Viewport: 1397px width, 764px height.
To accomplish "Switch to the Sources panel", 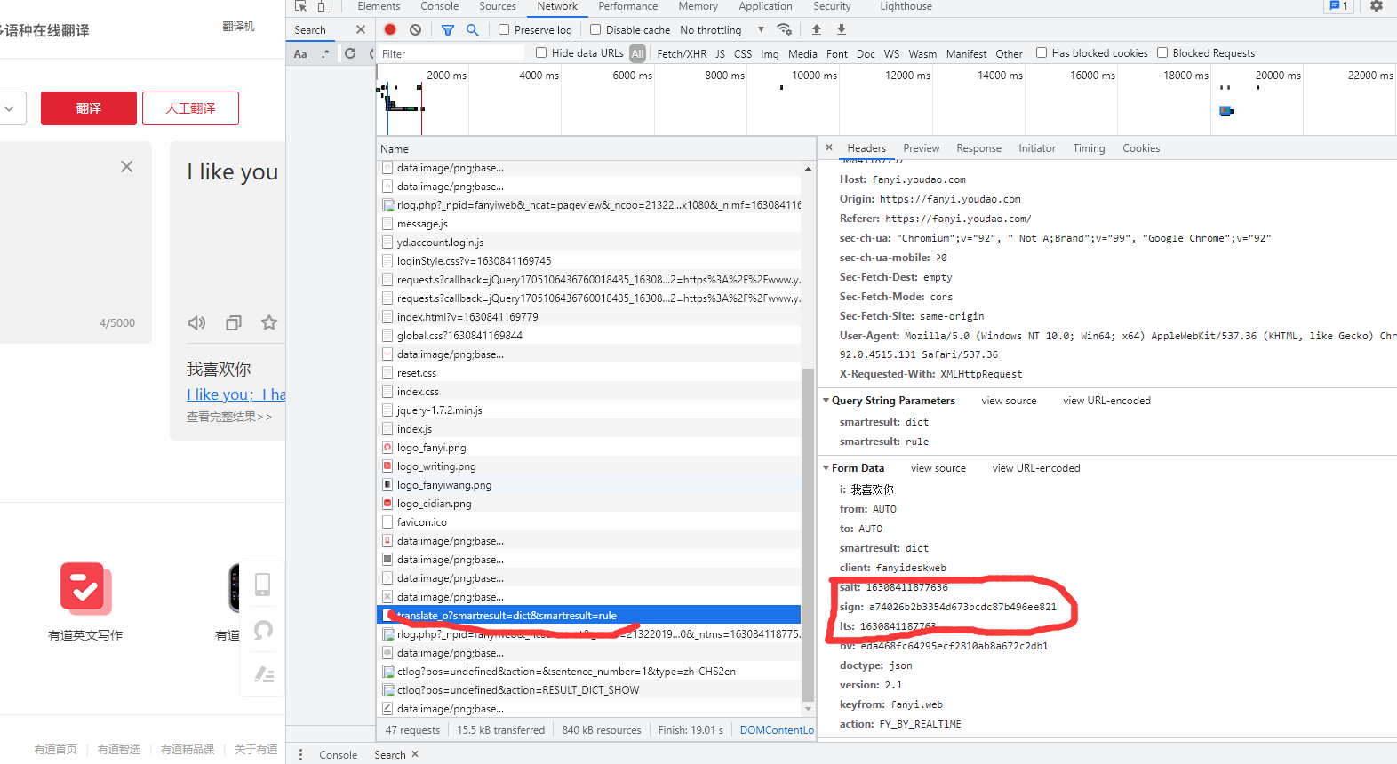I will (498, 6).
